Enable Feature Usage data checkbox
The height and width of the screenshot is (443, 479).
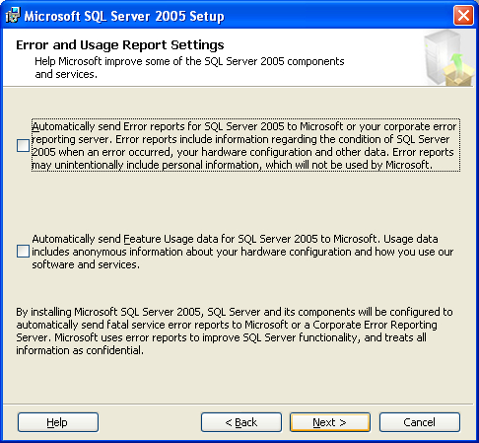23,252
